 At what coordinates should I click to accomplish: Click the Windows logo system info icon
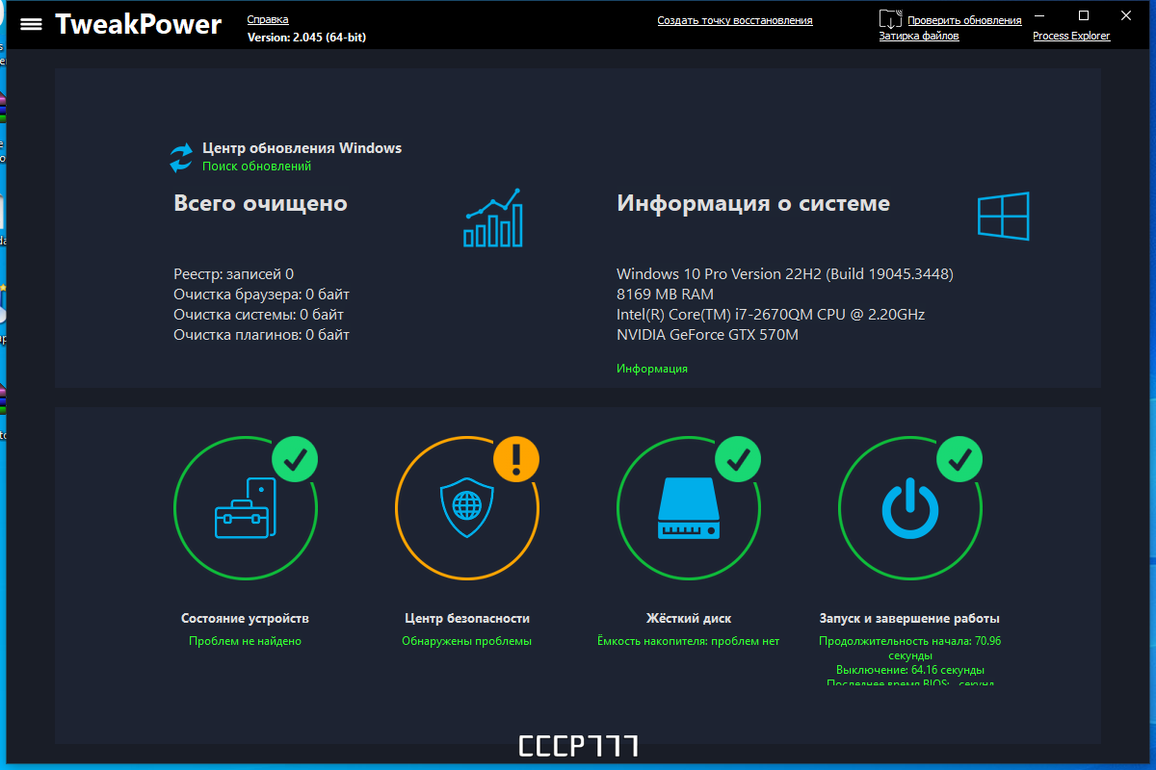pyautogui.click(x=1004, y=216)
